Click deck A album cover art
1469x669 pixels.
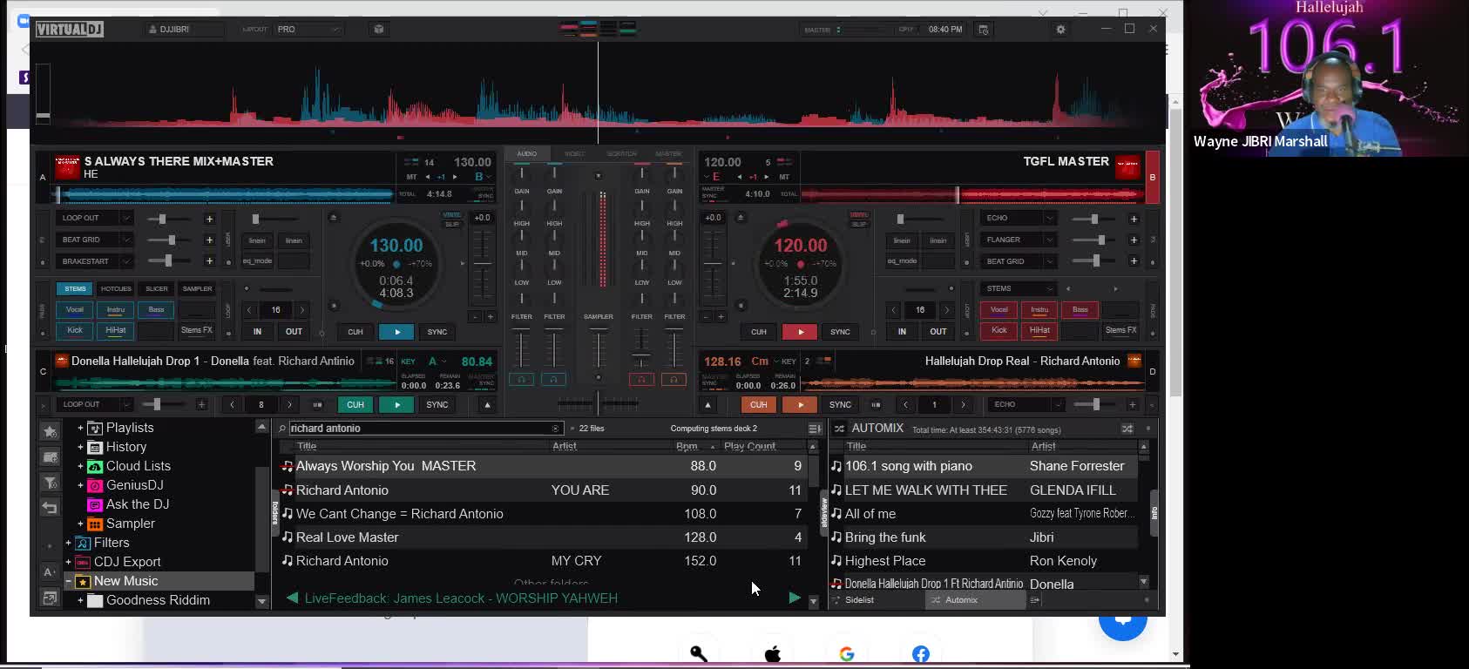pos(67,166)
